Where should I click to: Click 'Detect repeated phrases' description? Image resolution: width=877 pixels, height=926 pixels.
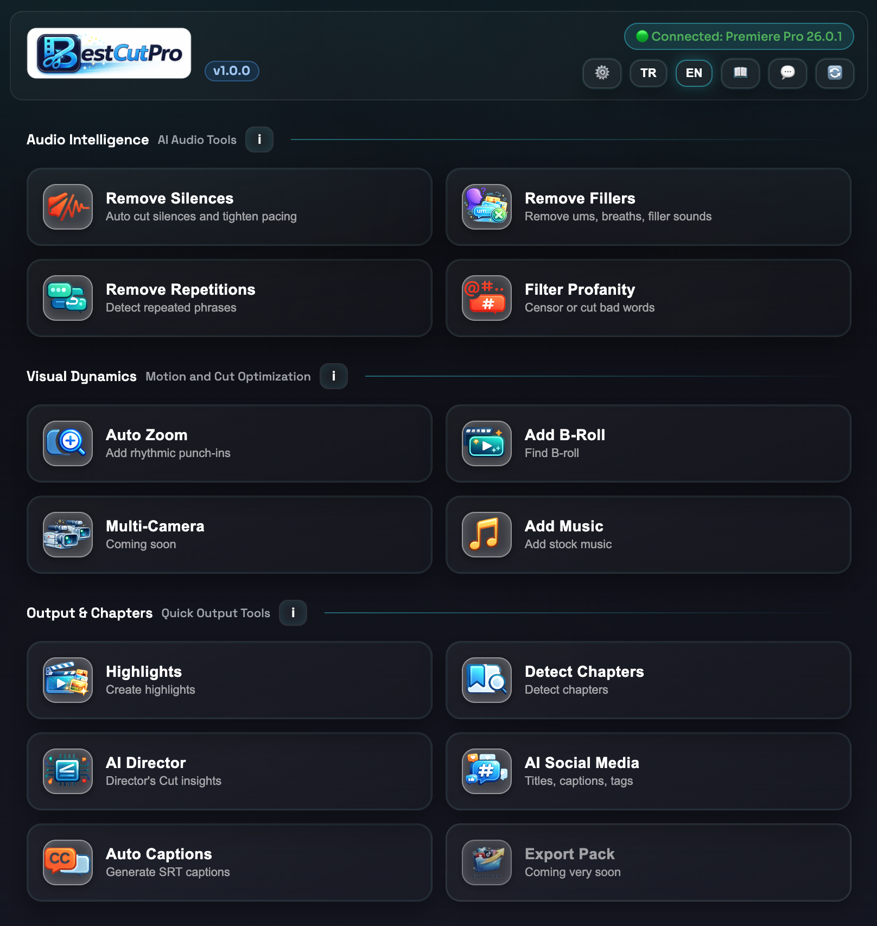coord(171,307)
